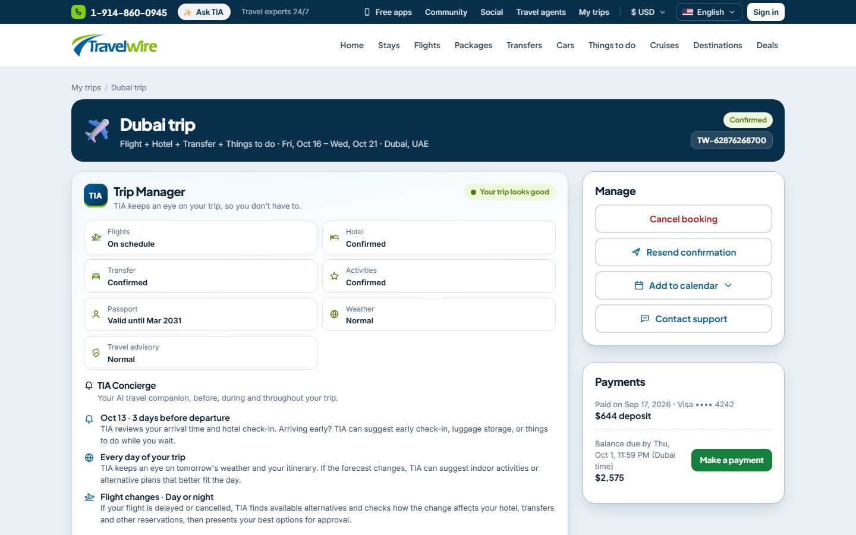Click the plane icon beside Flight changes

point(89,498)
